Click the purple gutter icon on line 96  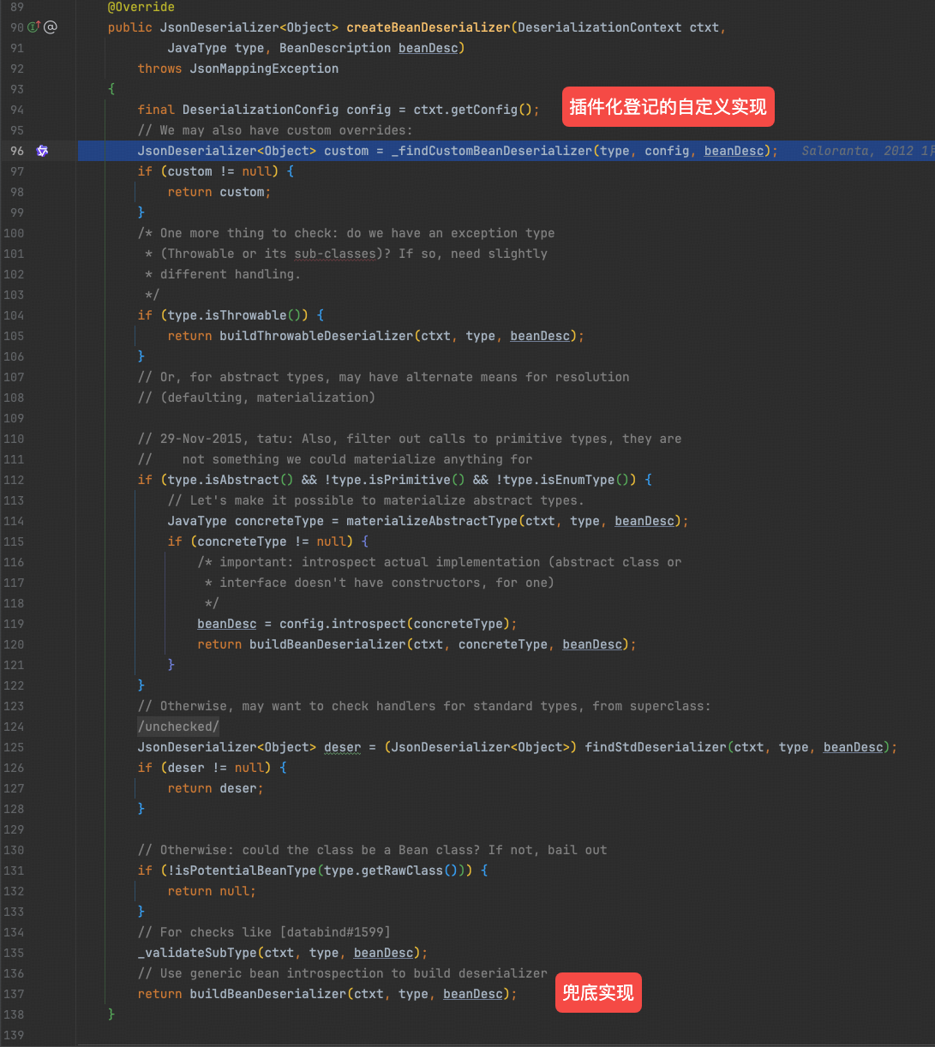pos(42,151)
